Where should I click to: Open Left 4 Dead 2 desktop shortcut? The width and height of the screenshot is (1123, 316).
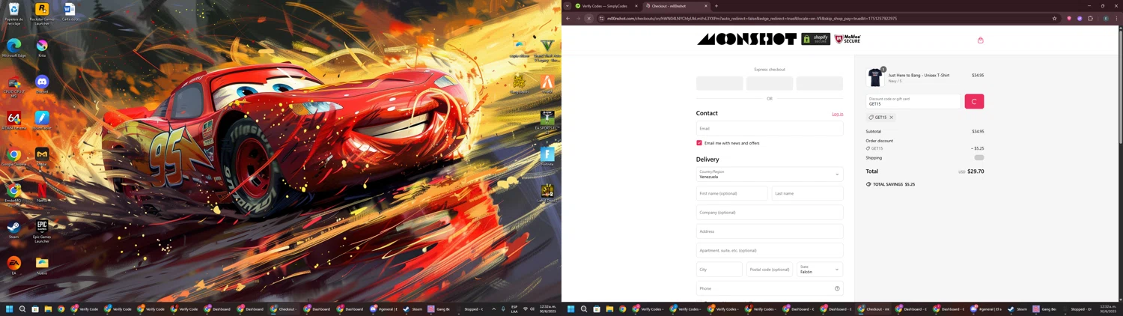click(547, 192)
